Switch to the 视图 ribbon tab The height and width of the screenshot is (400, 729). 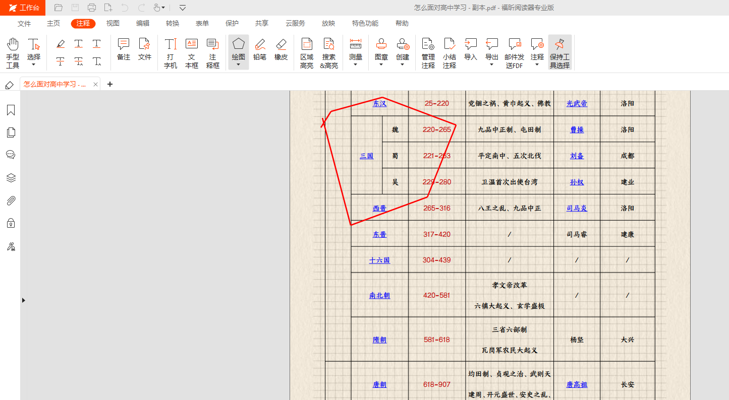[113, 24]
